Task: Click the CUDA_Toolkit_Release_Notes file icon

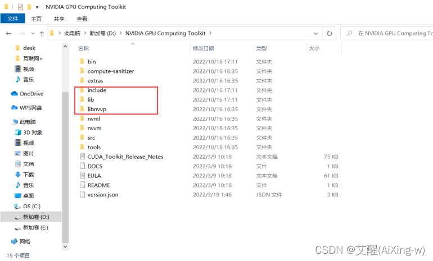Action: click(x=82, y=156)
